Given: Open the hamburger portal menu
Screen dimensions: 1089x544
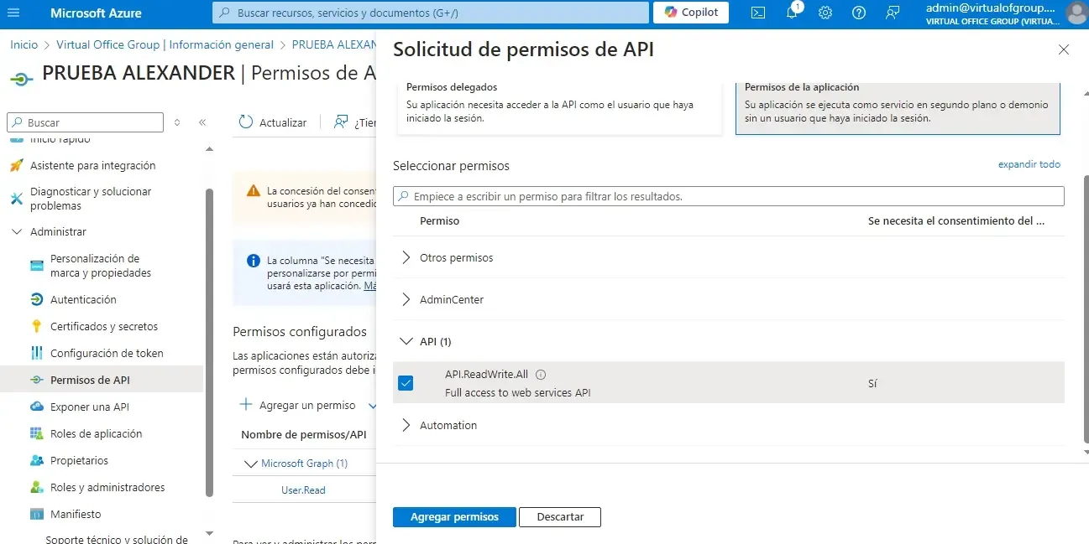Looking at the screenshot, I should [14, 13].
